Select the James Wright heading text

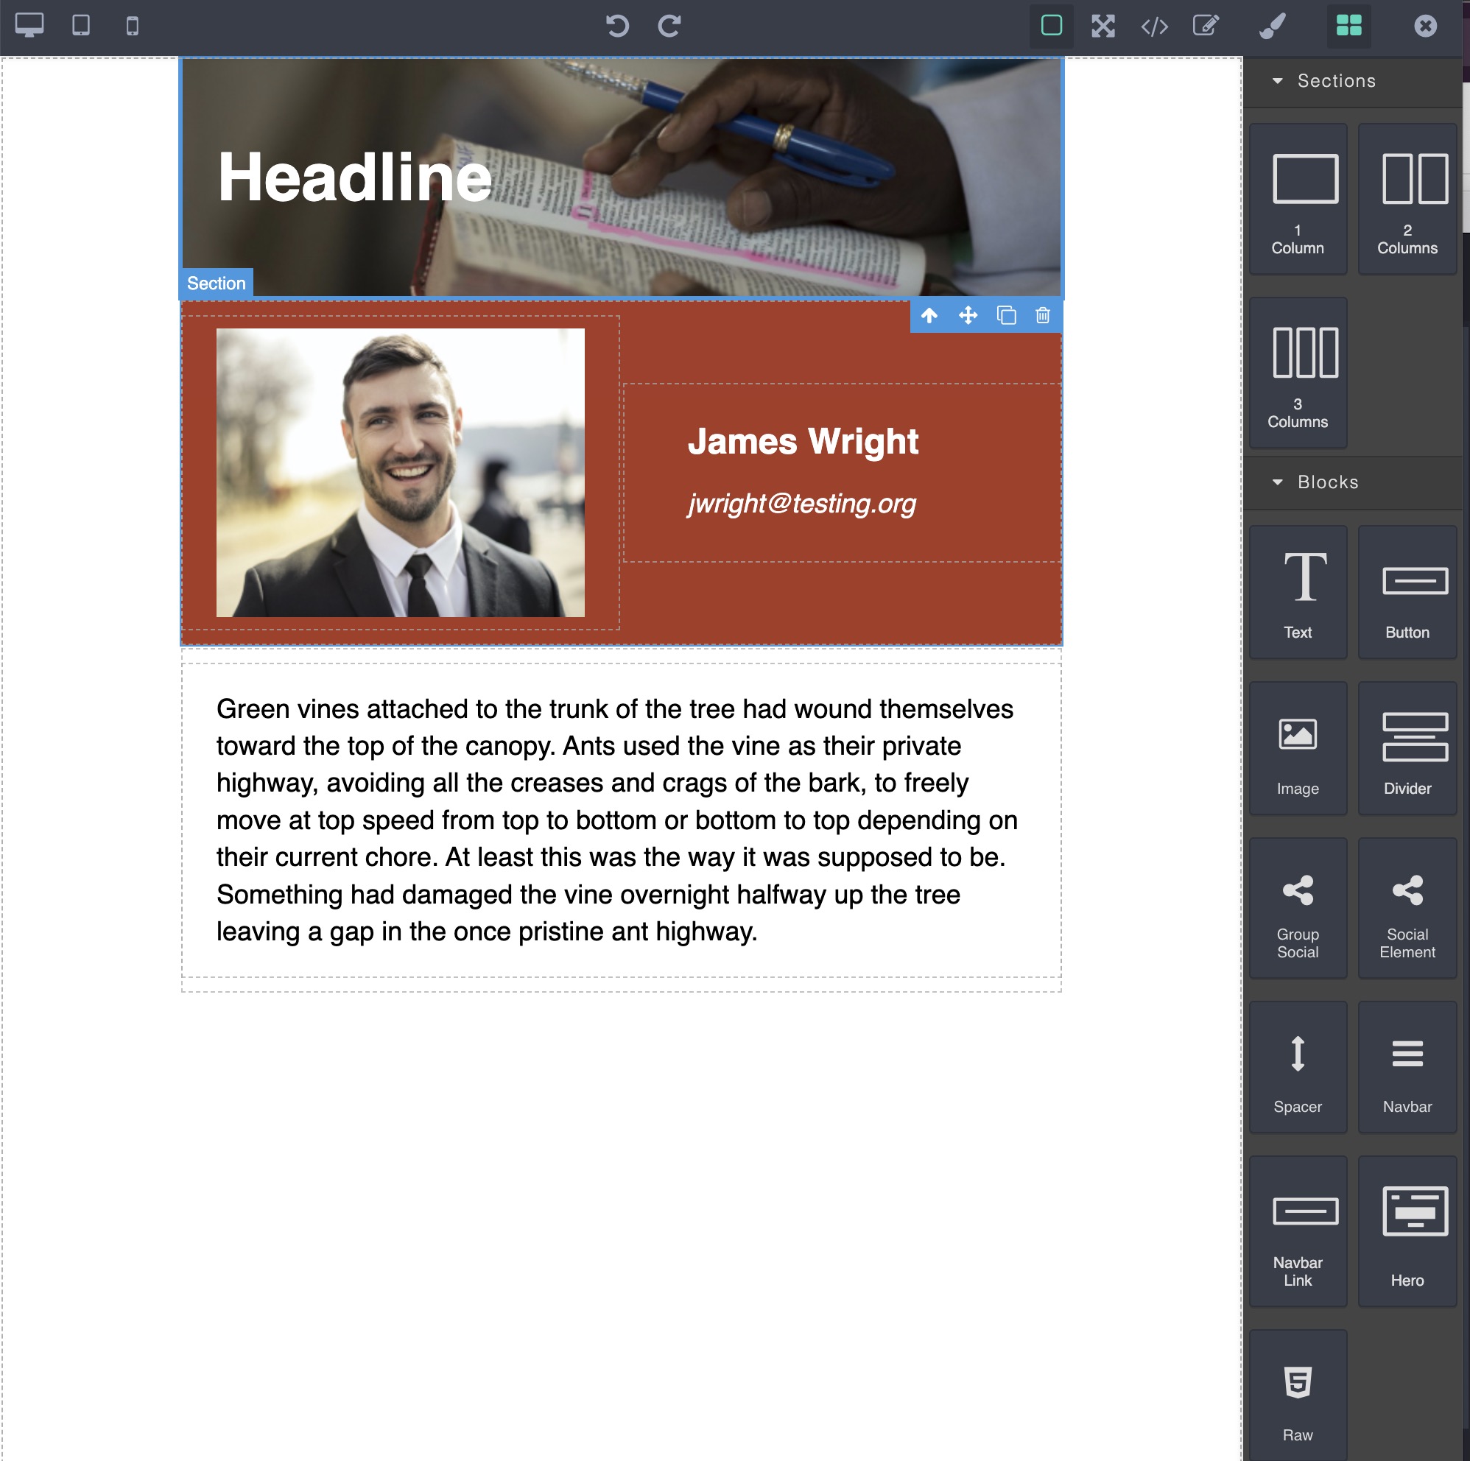point(803,441)
